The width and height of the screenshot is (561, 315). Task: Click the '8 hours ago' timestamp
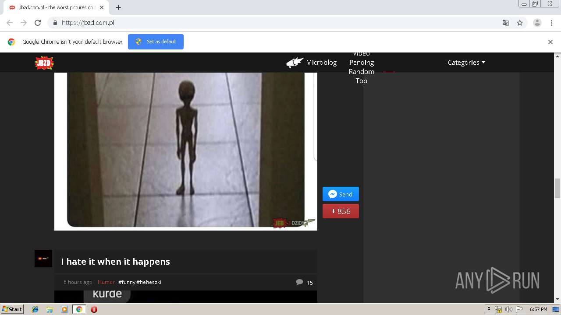point(78,282)
